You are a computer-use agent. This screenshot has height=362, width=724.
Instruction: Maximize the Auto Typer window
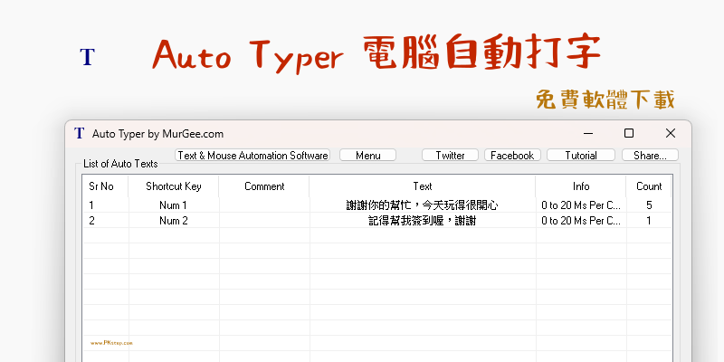(x=629, y=133)
